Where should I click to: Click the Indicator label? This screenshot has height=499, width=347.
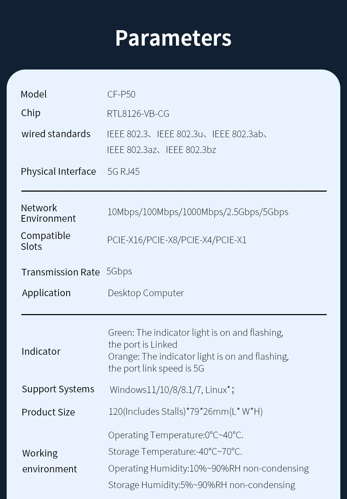point(41,351)
